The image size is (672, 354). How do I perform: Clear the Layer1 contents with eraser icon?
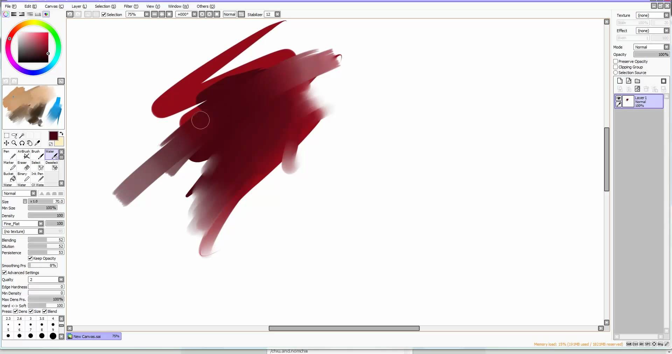(637, 89)
